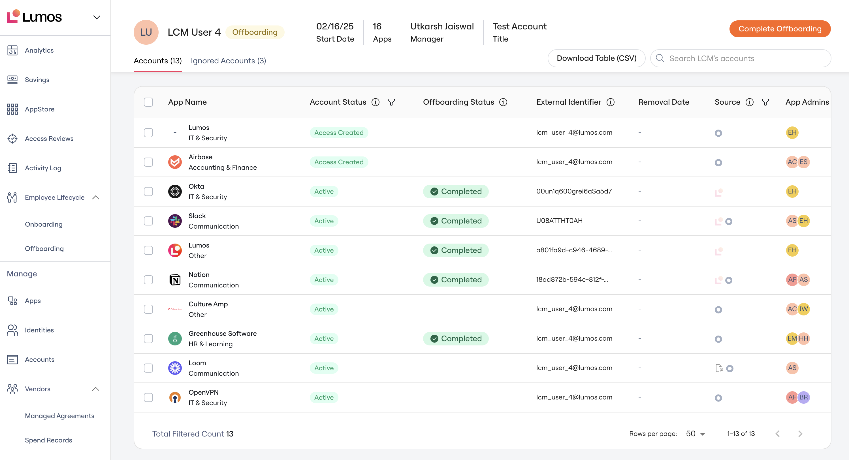The width and height of the screenshot is (849, 460).
Task: Toggle the select-all header checkbox
Action: [148, 102]
